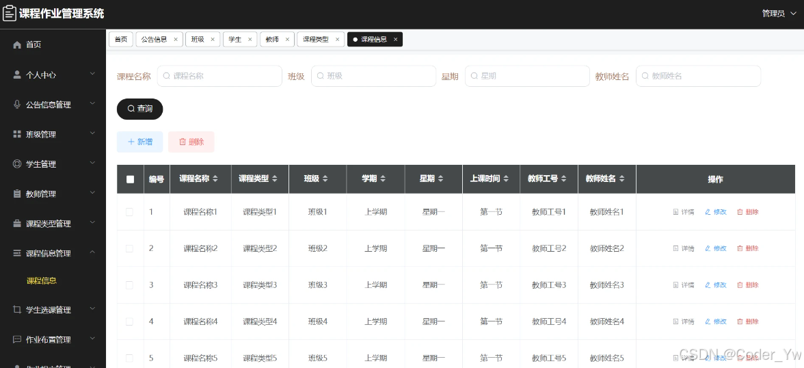Screen dimensions: 804x368
Task: Focus the 班级 search input field
Action: [x=373, y=76]
